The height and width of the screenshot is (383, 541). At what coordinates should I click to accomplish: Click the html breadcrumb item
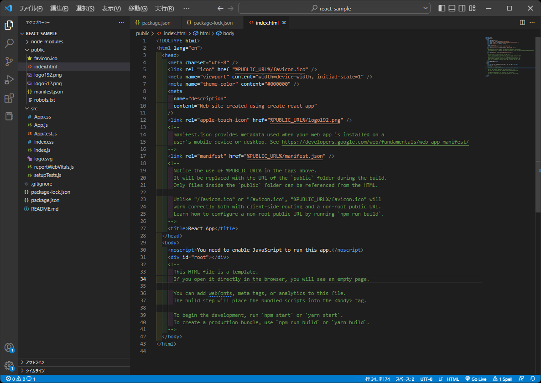click(202, 33)
